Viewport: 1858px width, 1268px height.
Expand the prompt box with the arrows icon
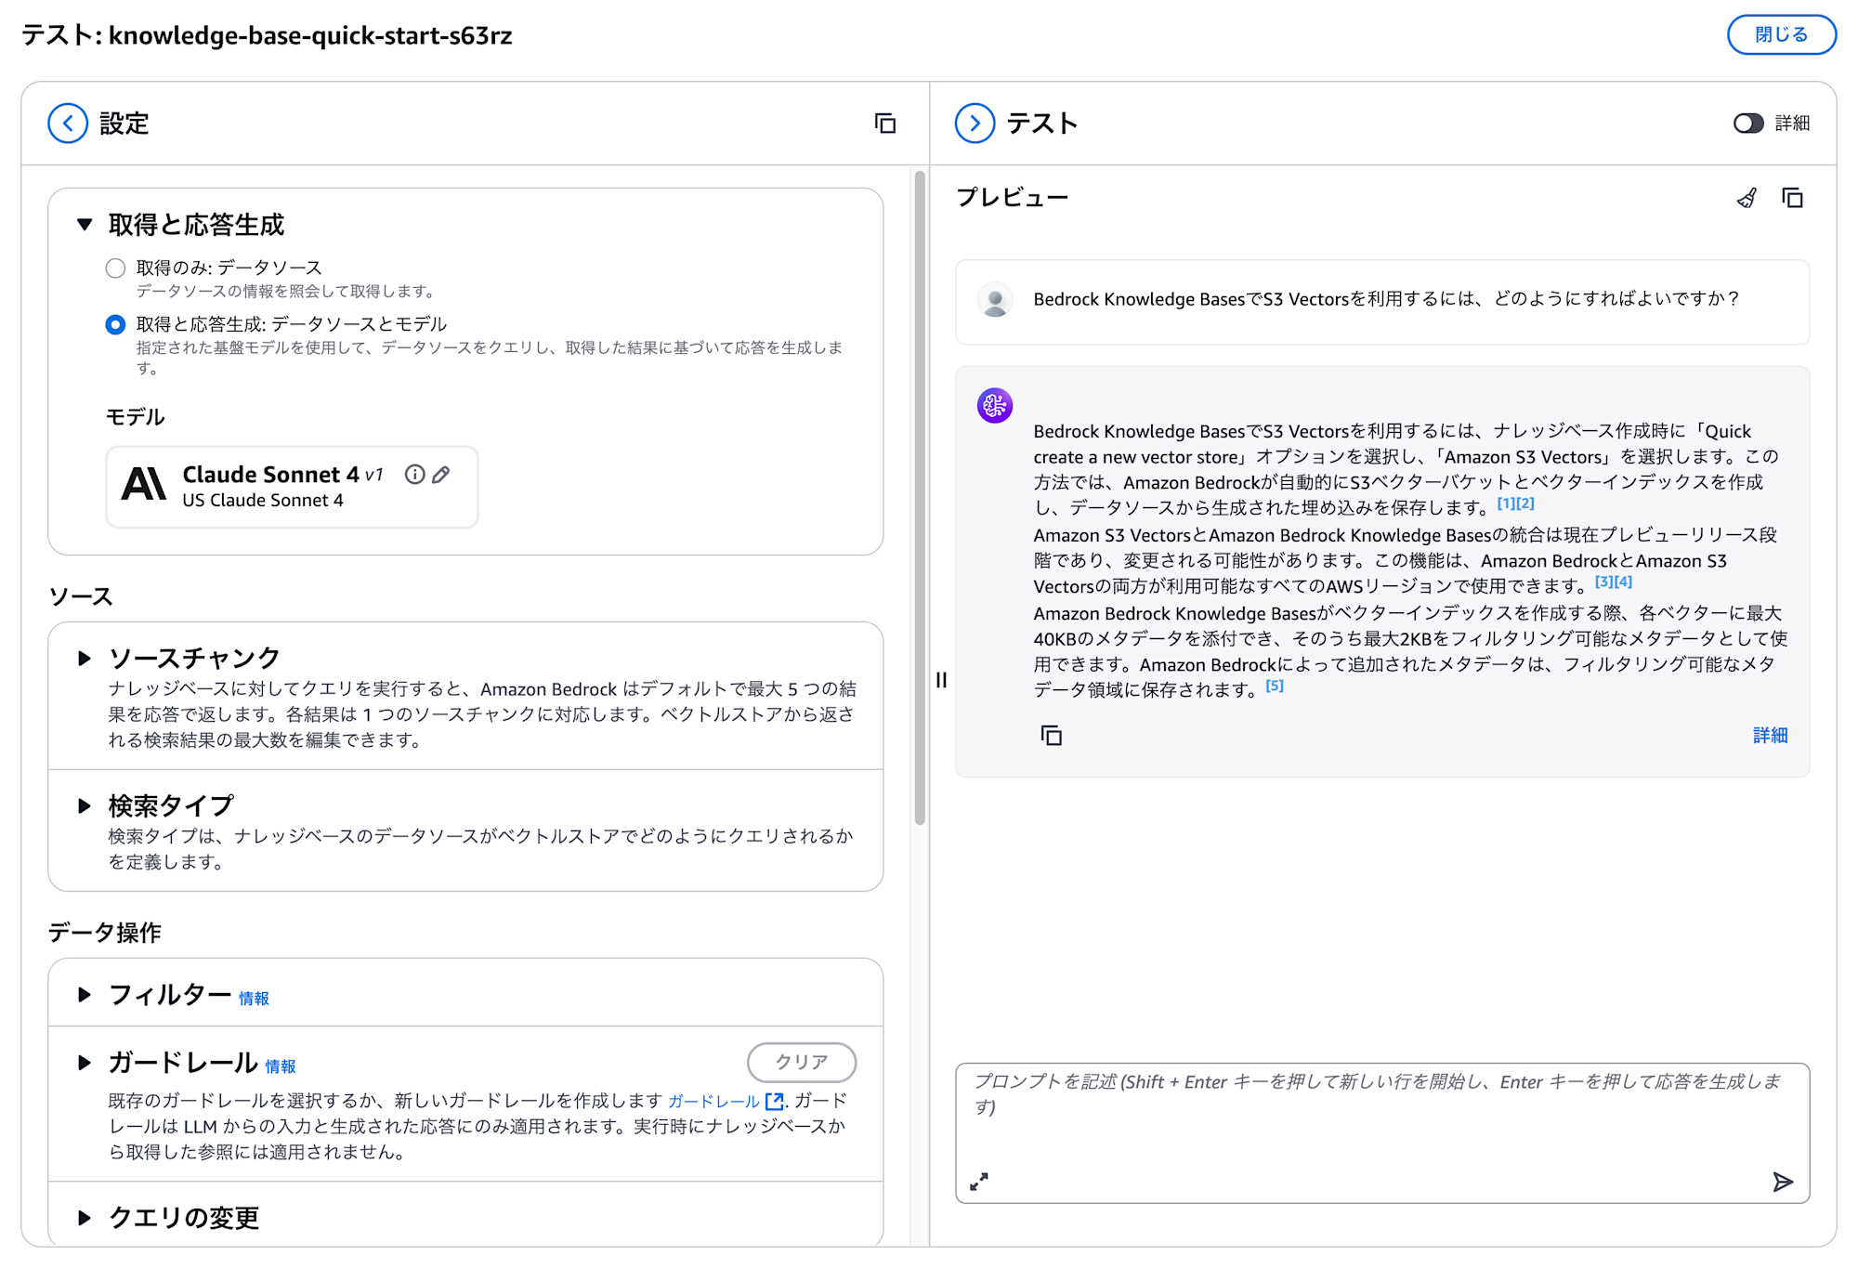point(979,1182)
